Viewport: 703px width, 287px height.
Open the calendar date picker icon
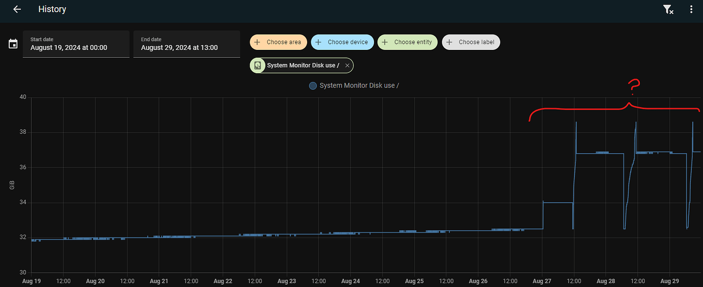pyautogui.click(x=13, y=44)
